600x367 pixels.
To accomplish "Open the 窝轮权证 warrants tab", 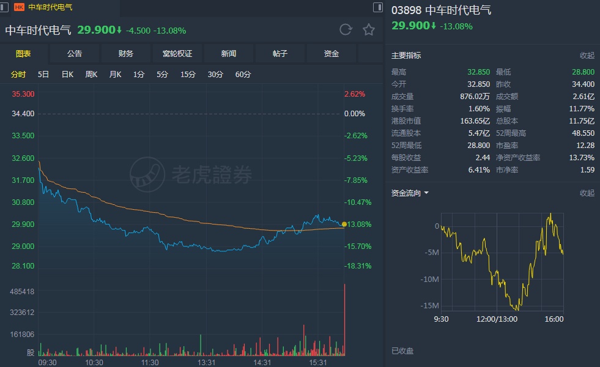I will tap(177, 54).
